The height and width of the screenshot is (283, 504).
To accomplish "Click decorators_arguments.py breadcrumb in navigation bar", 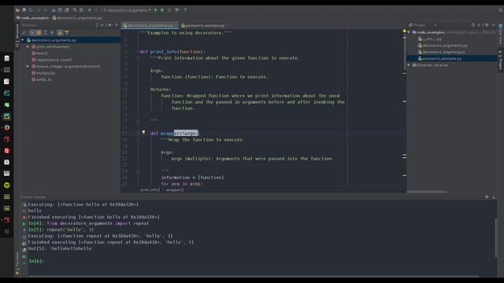I will coord(77,18).
